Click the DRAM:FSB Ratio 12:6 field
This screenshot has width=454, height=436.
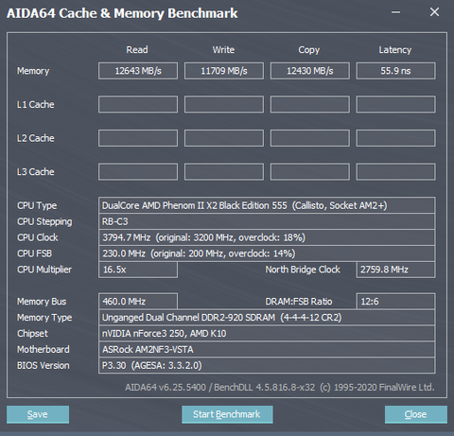click(x=395, y=302)
